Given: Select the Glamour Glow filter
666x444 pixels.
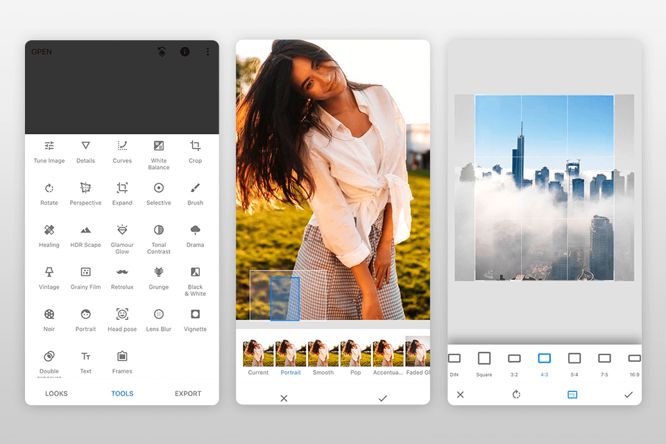Looking at the screenshot, I should tap(122, 239).
